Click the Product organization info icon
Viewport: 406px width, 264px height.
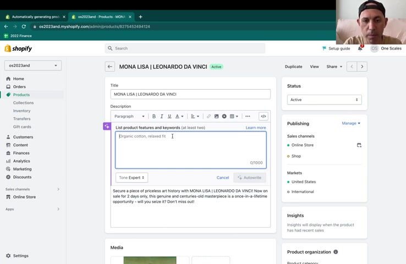click(x=336, y=252)
